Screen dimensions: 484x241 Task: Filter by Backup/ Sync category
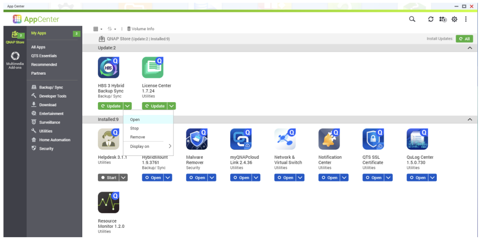(47, 87)
